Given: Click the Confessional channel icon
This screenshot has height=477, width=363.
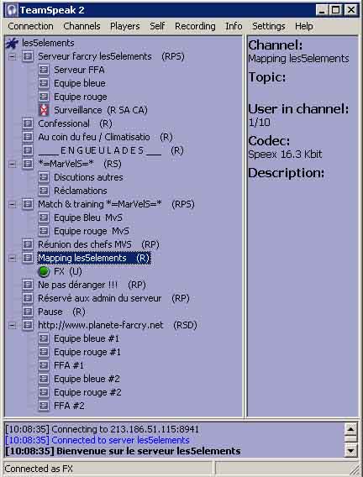Looking at the screenshot, I should [28, 123].
